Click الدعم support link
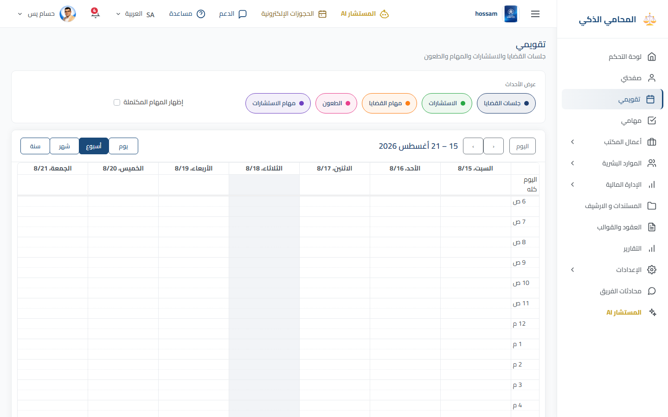 click(233, 14)
